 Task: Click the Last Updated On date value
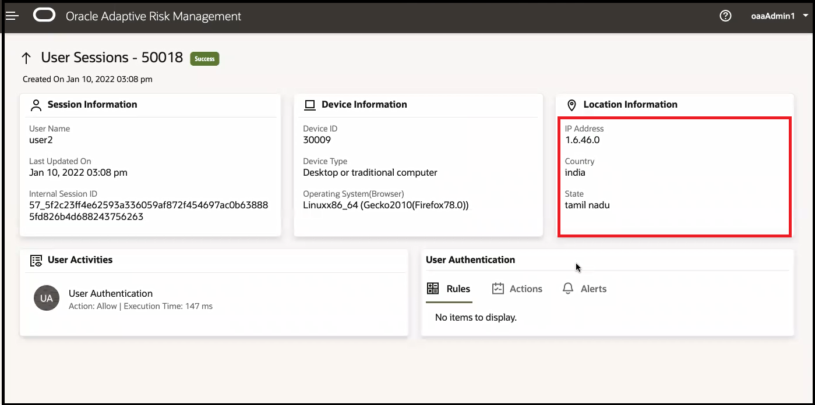[78, 173]
